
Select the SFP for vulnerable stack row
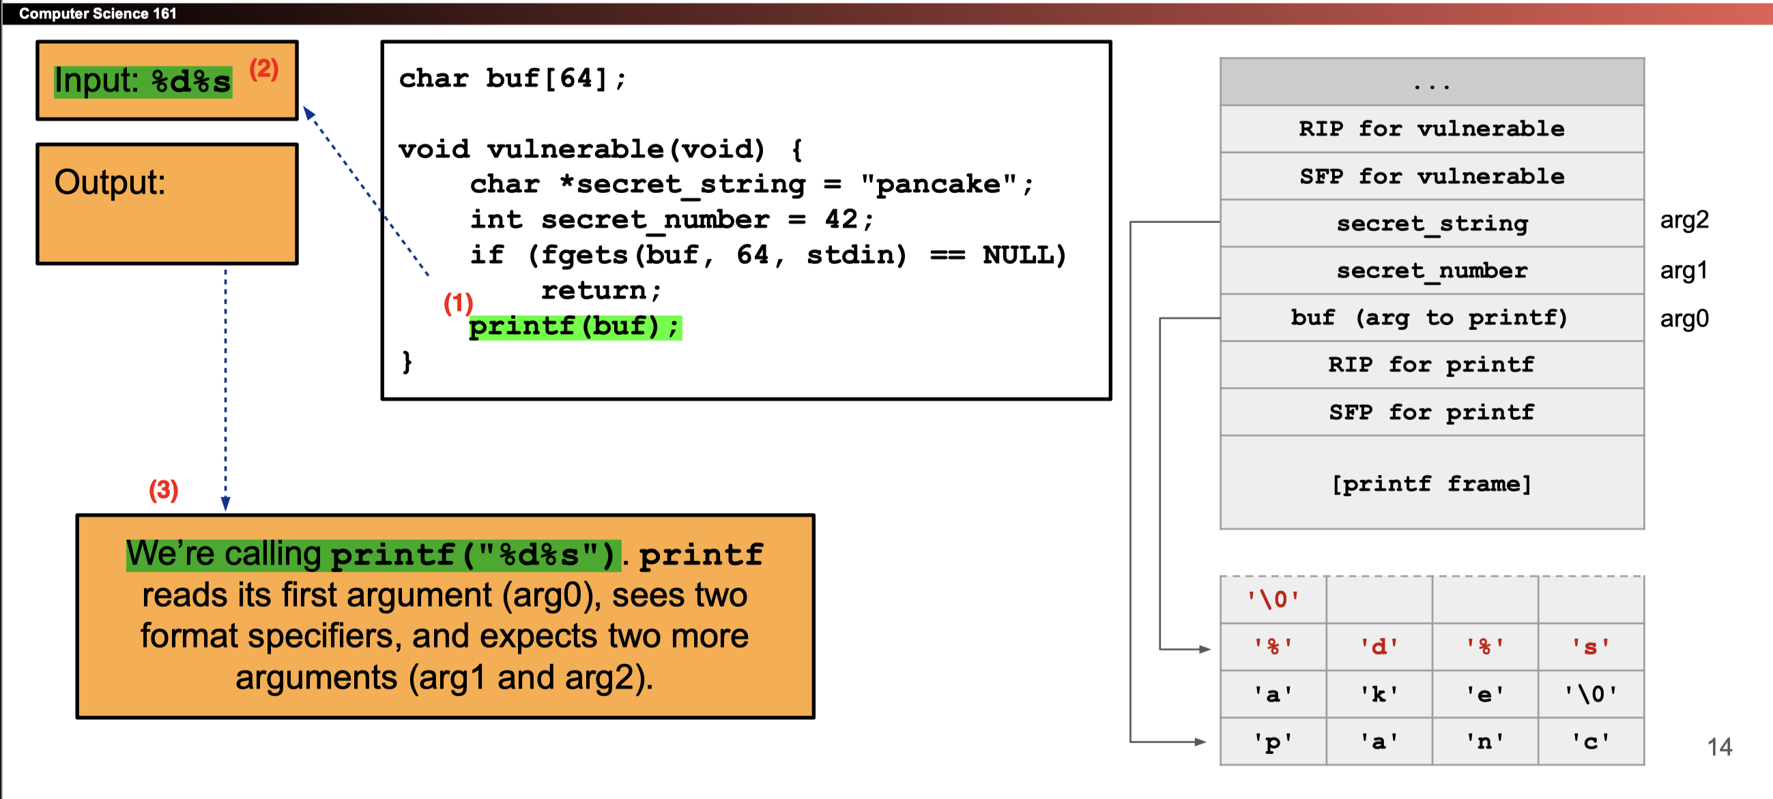point(1431,177)
